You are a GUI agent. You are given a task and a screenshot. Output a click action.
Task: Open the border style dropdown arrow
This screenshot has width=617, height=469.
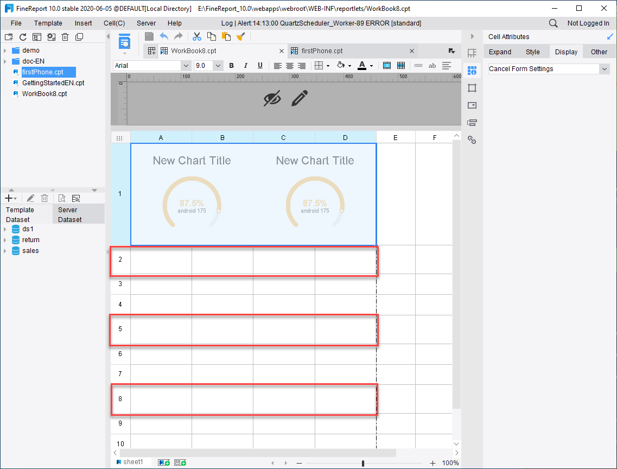(x=328, y=66)
